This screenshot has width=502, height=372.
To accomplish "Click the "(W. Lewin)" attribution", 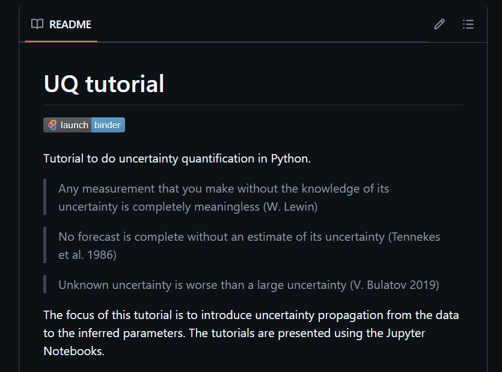I will pyautogui.click(x=290, y=206).
